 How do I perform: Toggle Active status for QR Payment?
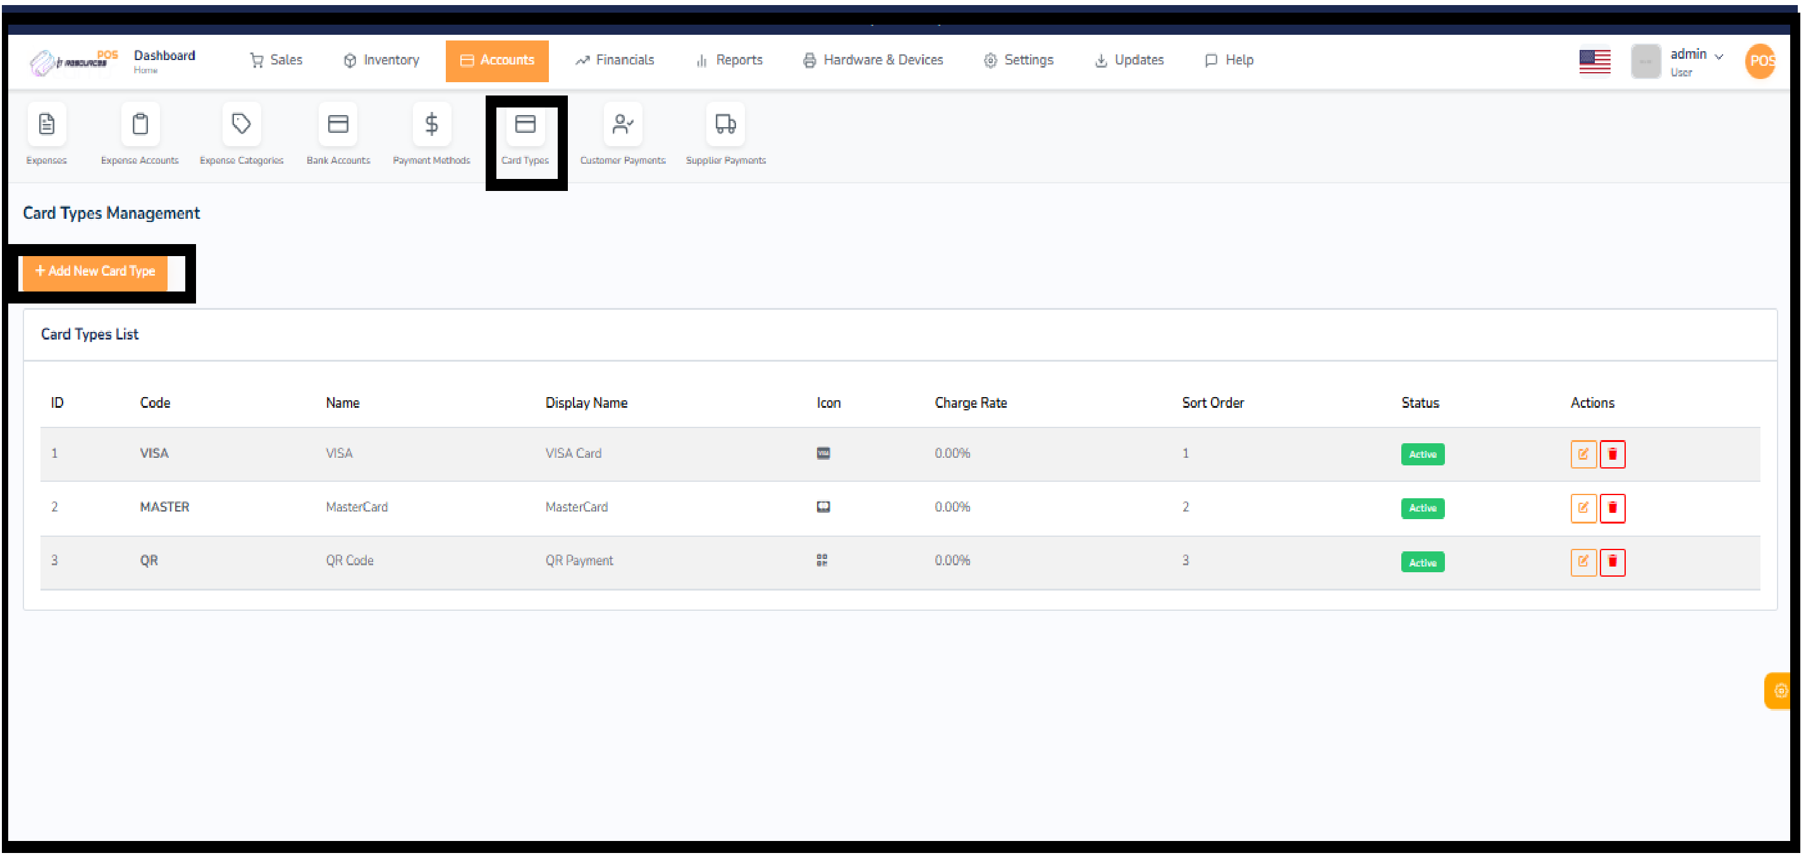[x=1423, y=561]
